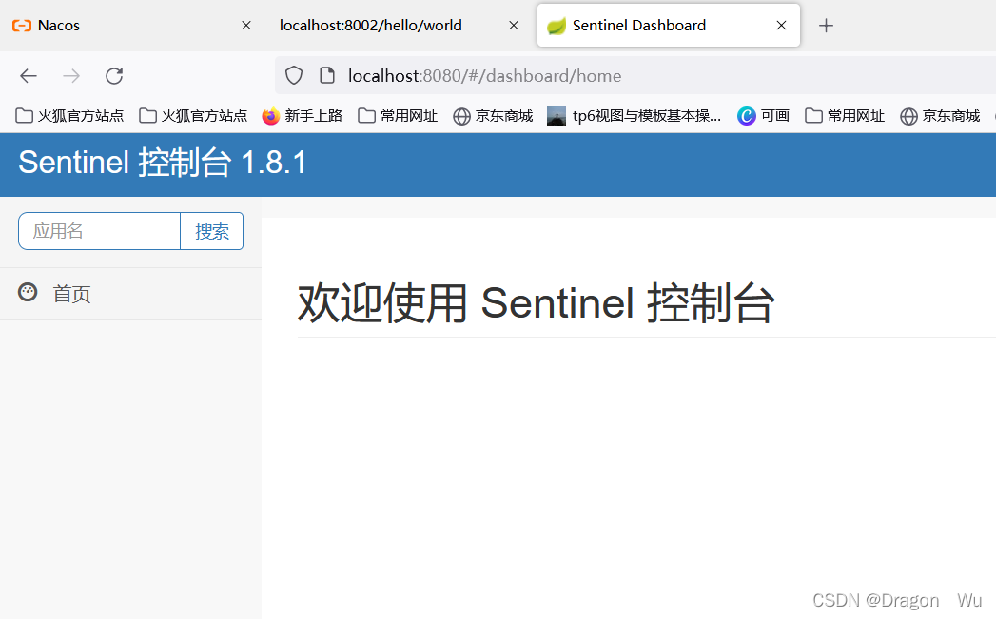Open the 火狐官方站点 folder beside 新手上路

[193, 116]
